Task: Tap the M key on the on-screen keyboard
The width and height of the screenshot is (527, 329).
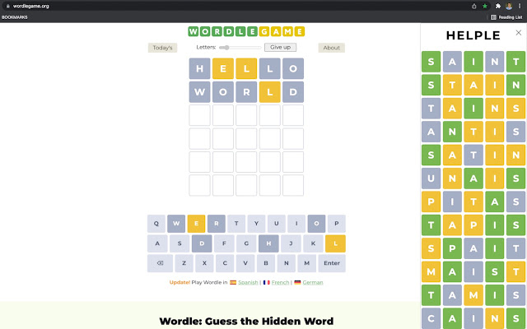Action: [307, 263]
